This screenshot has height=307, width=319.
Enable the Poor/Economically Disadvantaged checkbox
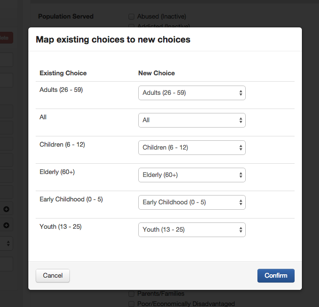click(x=131, y=304)
